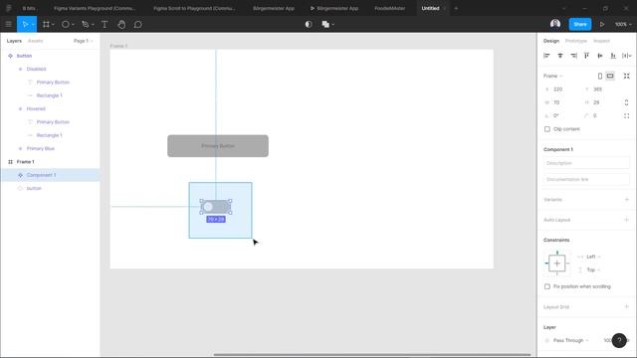Screen dimensions: 637x358
Task: Click the mask/contrast icon in top toolbar
Action: click(309, 24)
